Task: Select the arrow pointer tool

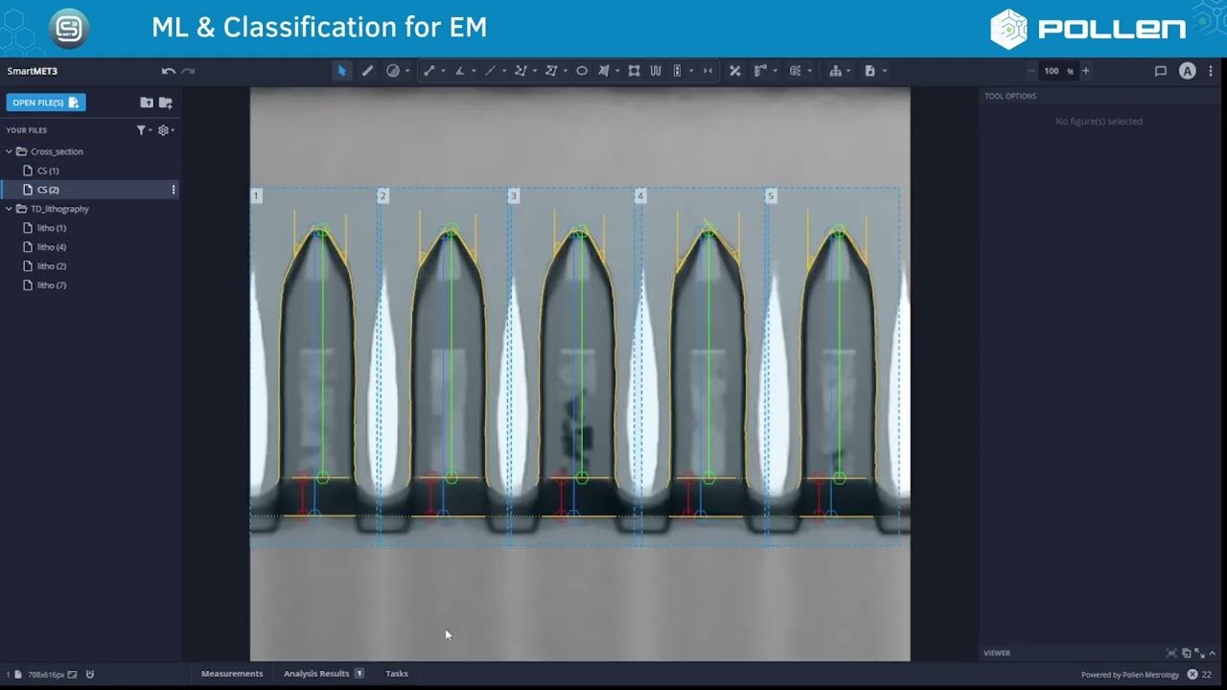Action: pos(342,71)
